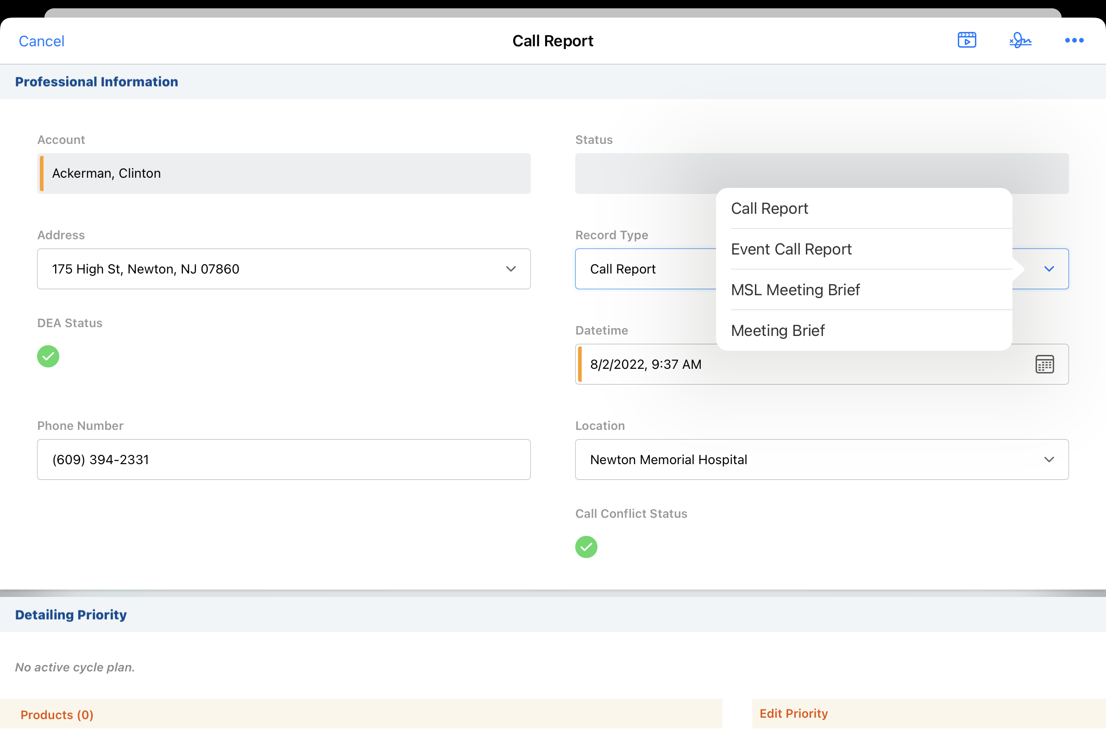Click the Account field Ackerman, Clinton
Viewport: 1106px width, 739px height.
[x=283, y=174]
